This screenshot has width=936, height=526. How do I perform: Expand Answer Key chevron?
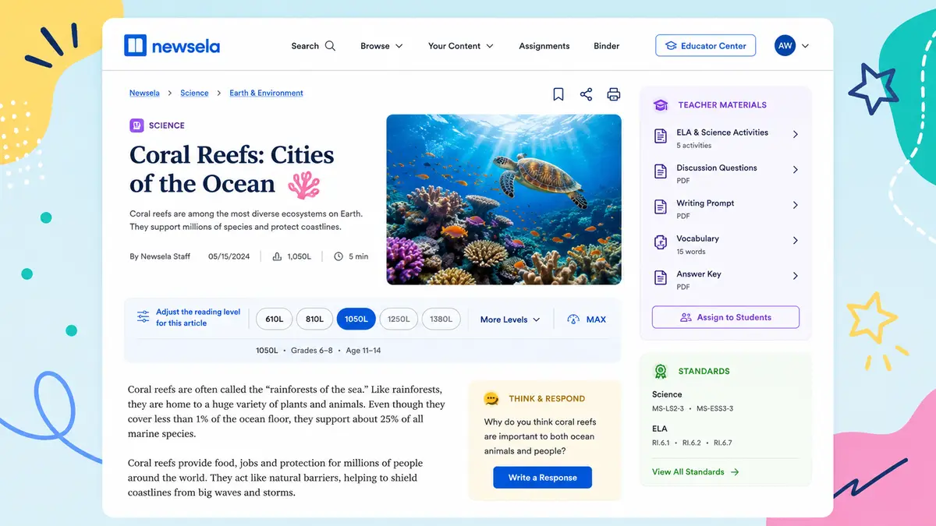coord(796,276)
